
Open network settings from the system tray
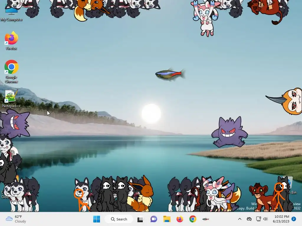tap(258, 219)
